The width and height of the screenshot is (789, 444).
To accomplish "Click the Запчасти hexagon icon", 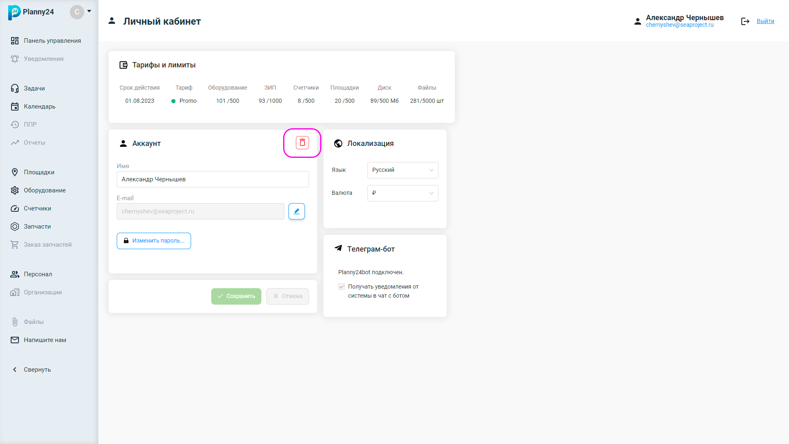I will tap(15, 227).
